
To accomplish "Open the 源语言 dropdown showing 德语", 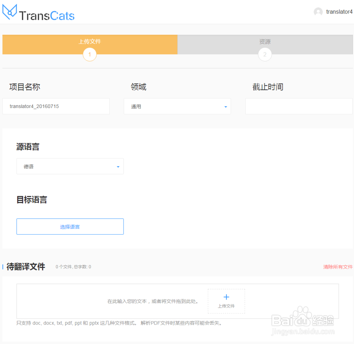I will pyautogui.click(x=70, y=166).
